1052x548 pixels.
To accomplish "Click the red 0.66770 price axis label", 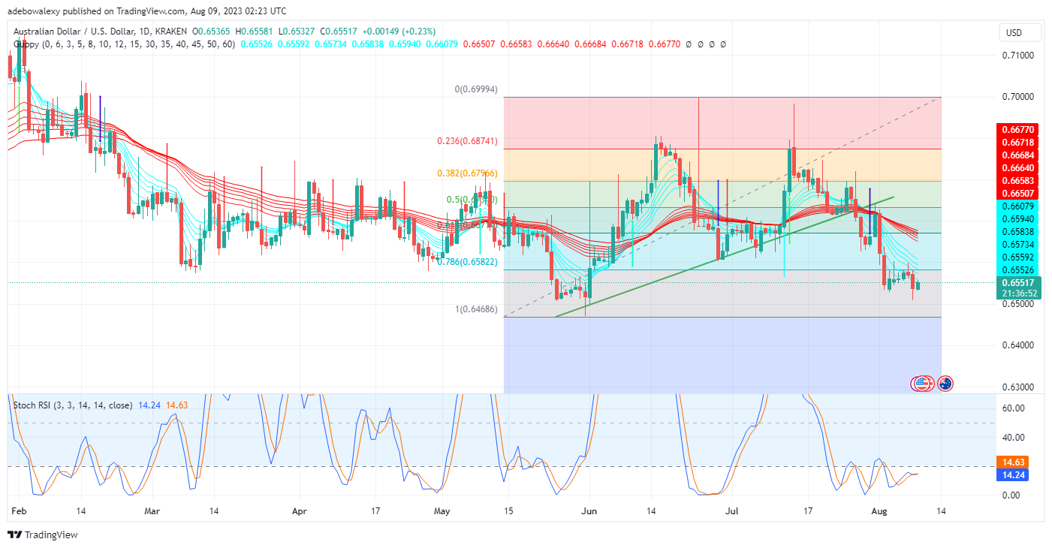I will pos(1017,130).
